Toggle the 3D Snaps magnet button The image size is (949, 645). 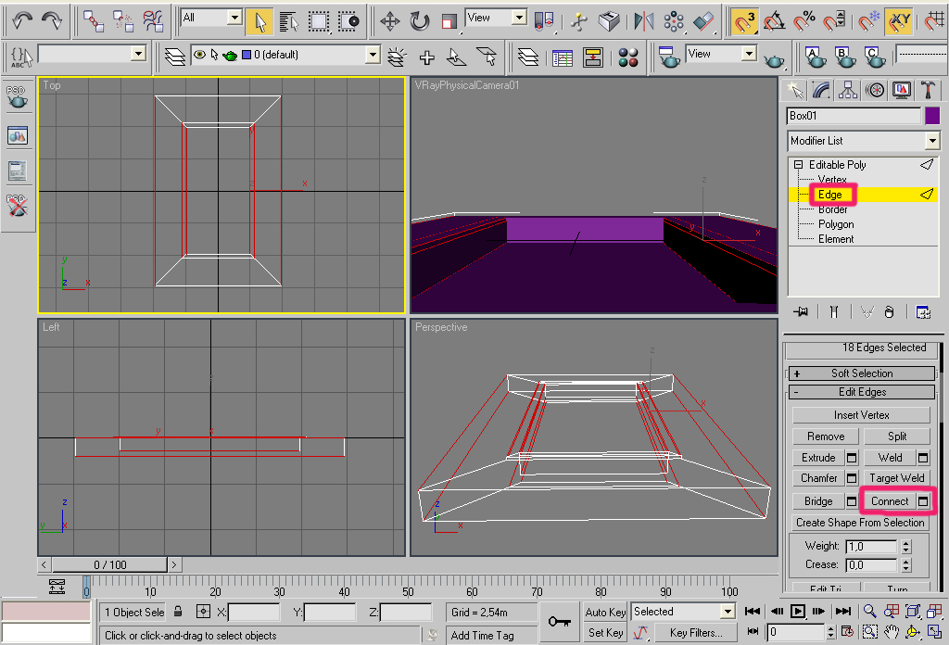click(744, 22)
